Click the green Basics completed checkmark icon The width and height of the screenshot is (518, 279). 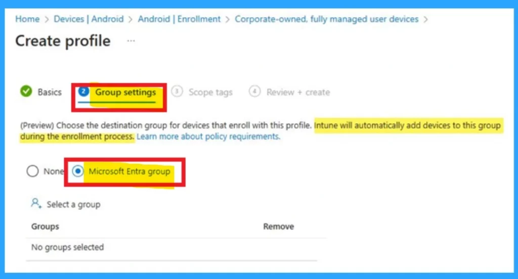[26, 91]
